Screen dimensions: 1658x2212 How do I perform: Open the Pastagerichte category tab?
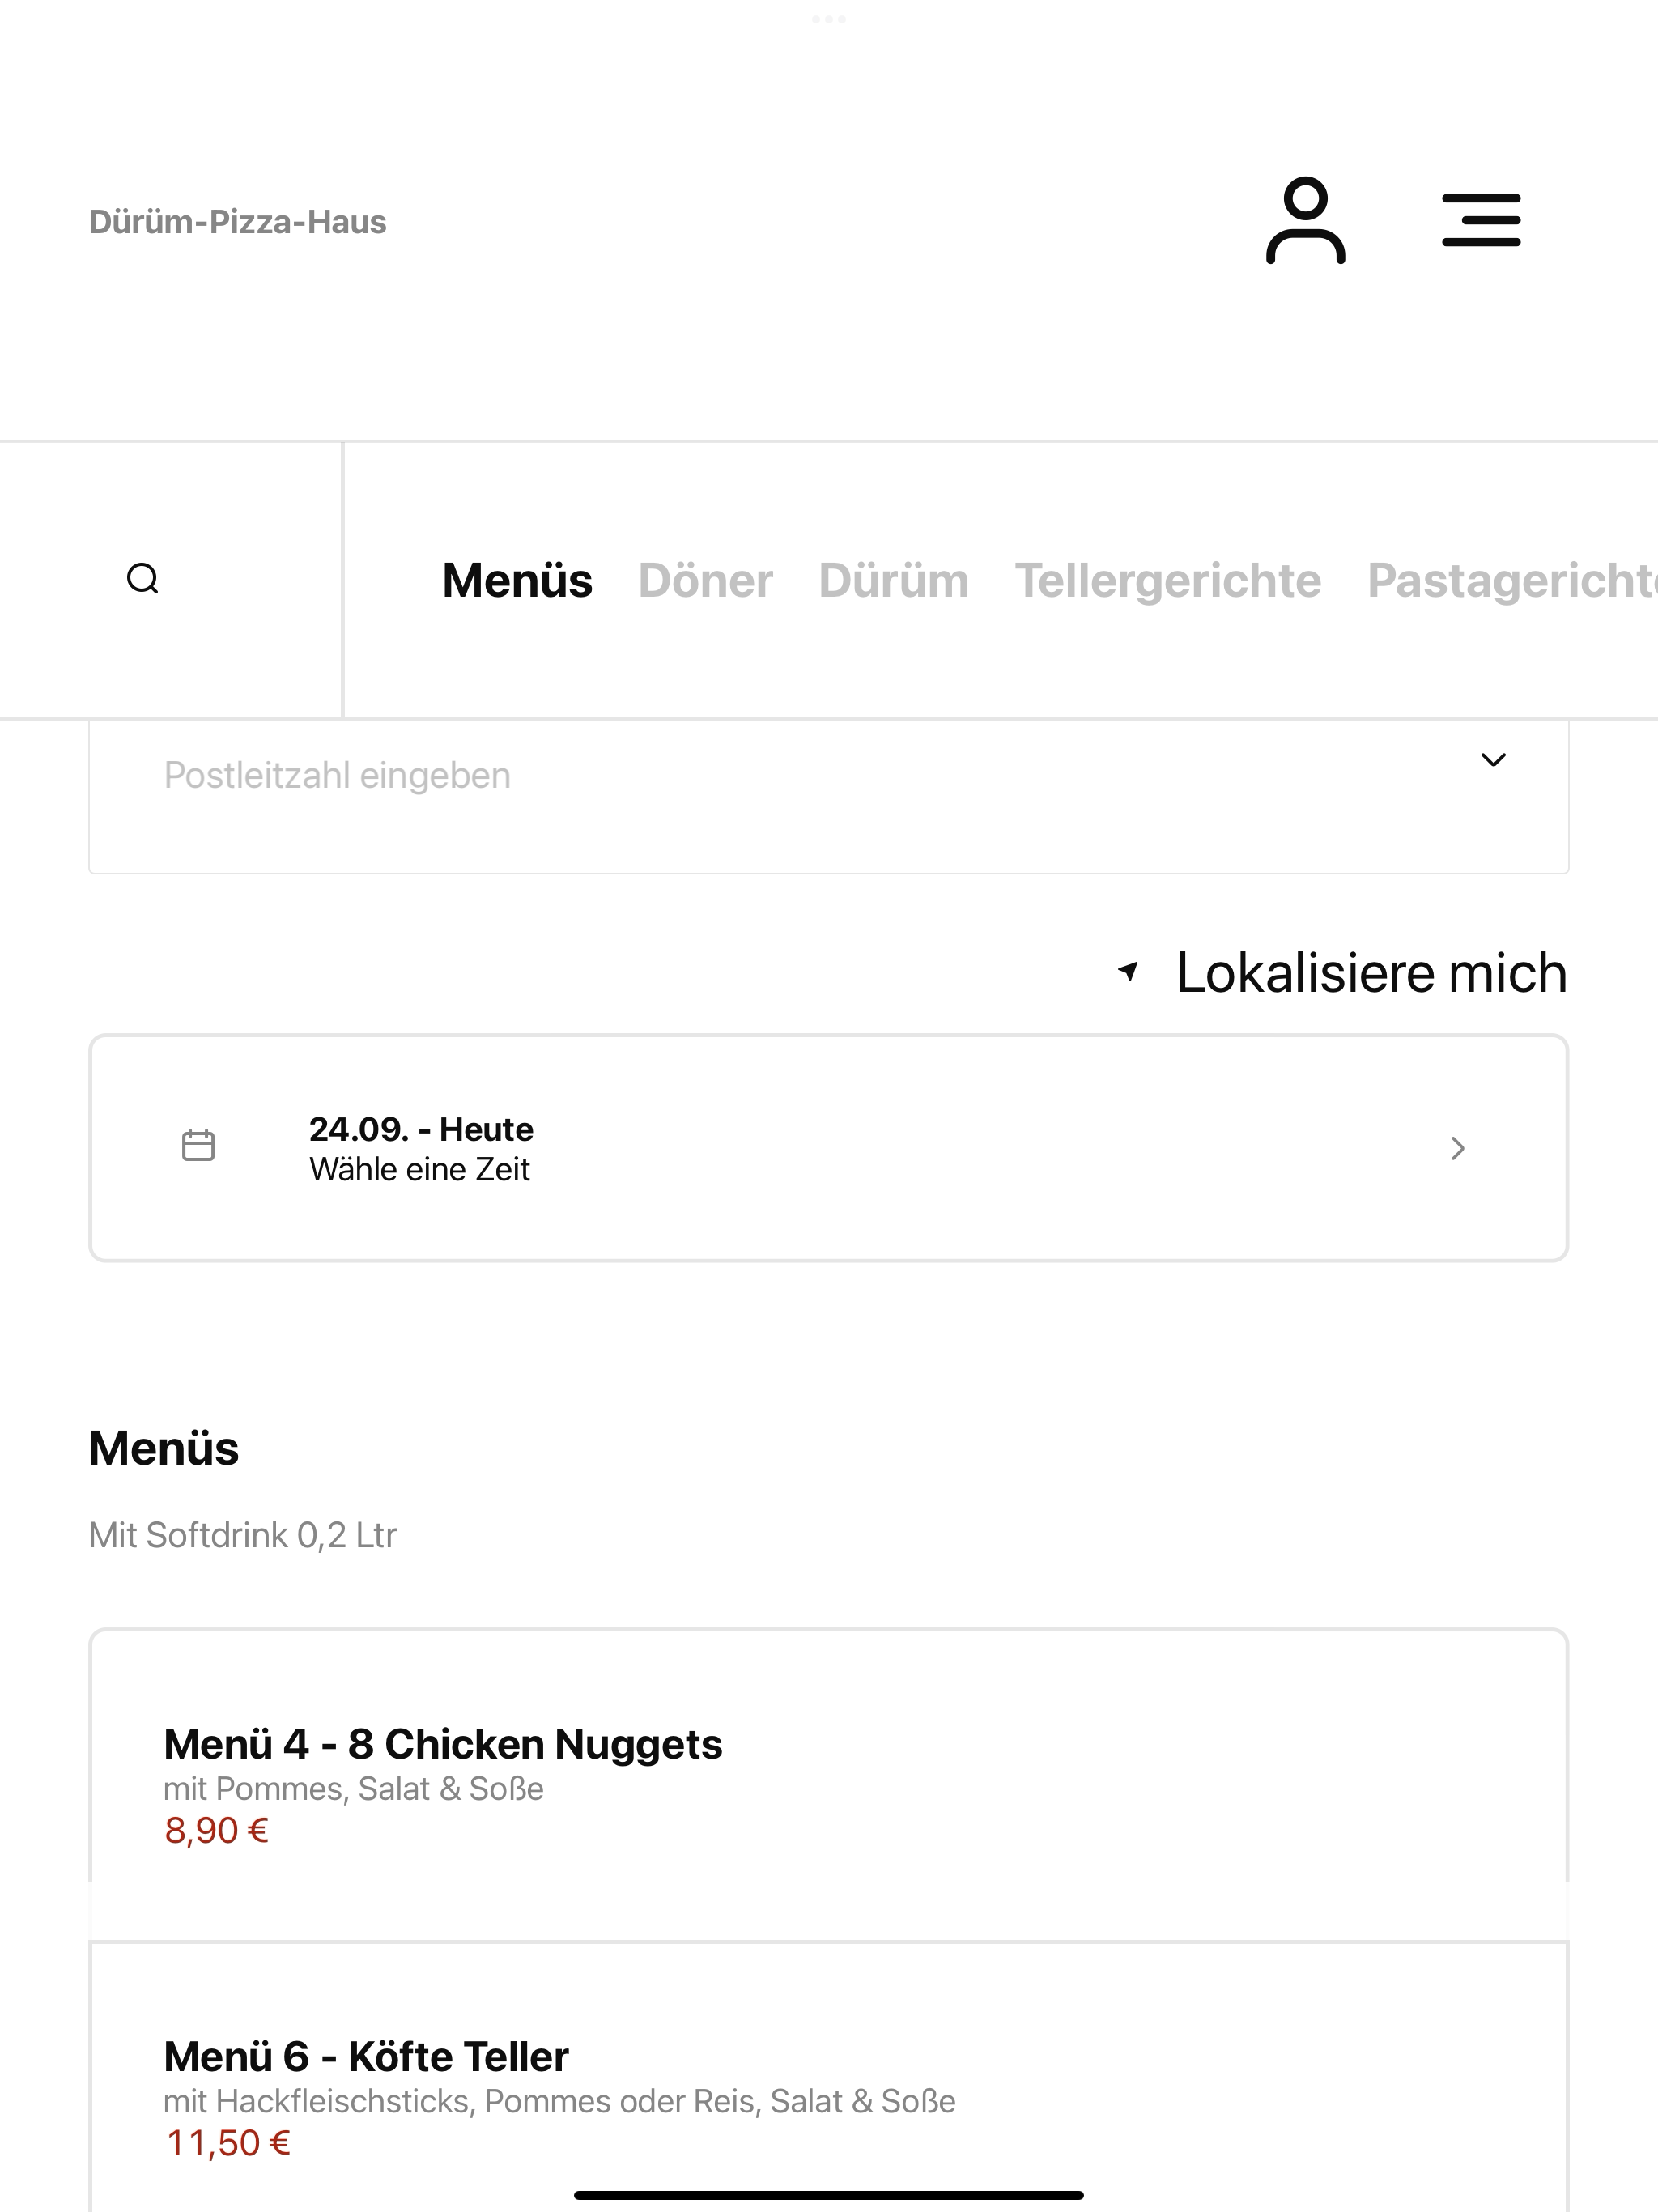tap(1512, 580)
